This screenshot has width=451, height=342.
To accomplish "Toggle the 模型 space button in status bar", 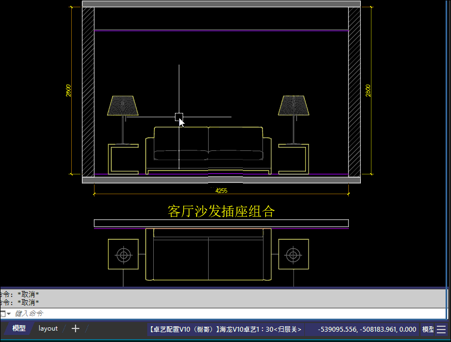I will (428, 330).
